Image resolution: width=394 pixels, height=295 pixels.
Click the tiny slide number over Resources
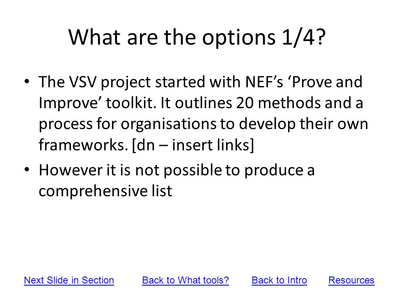[x=368, y=281]
